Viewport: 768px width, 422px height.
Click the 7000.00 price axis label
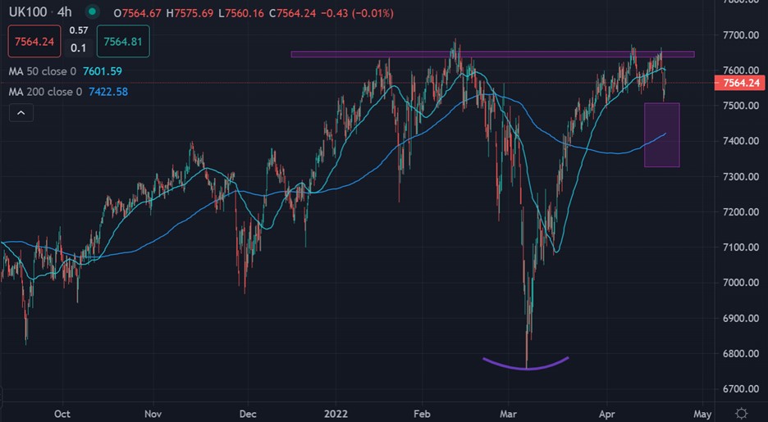[741, 283]
